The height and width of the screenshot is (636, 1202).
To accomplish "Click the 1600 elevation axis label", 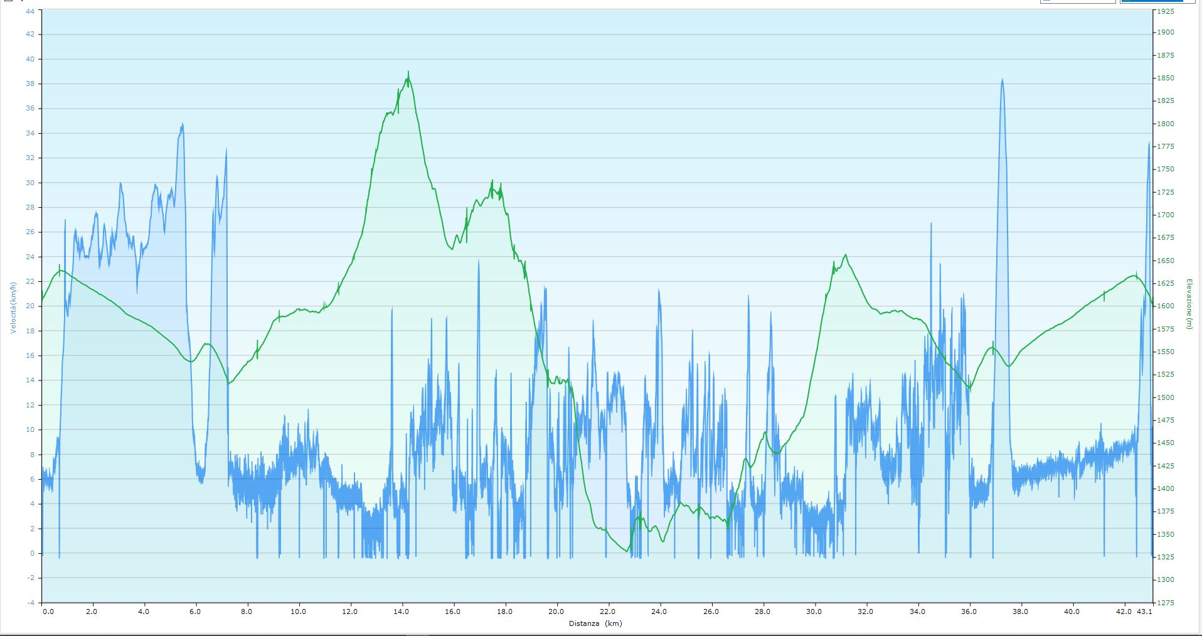I will click(1166, 306).
